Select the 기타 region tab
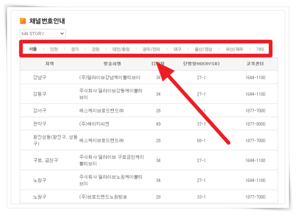 260,50
